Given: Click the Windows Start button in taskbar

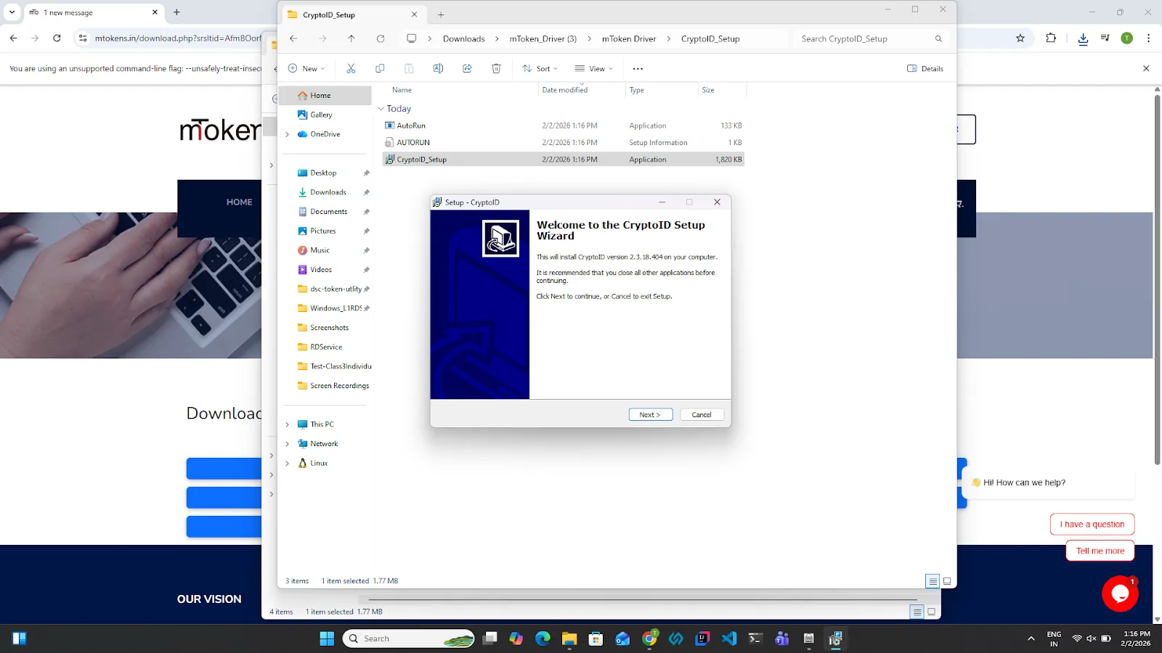Looking at the screenshot, I should tap(327, 638).
